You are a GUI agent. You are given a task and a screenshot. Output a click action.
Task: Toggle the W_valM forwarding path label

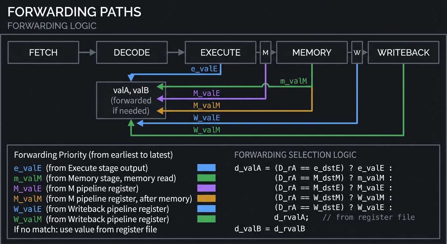pyautogui.click(x=207, y=130)
